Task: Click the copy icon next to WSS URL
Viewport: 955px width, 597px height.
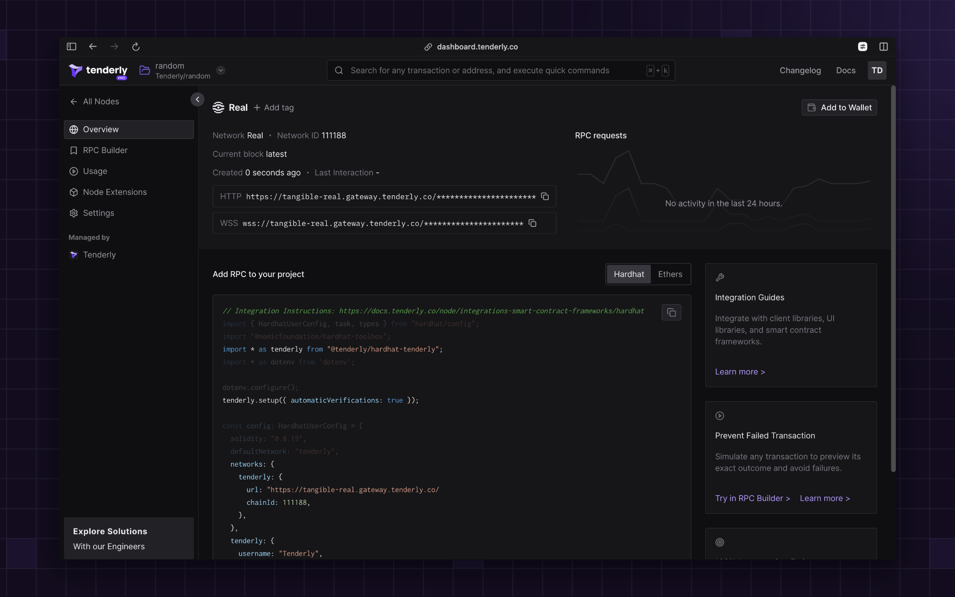Action: 533,223
